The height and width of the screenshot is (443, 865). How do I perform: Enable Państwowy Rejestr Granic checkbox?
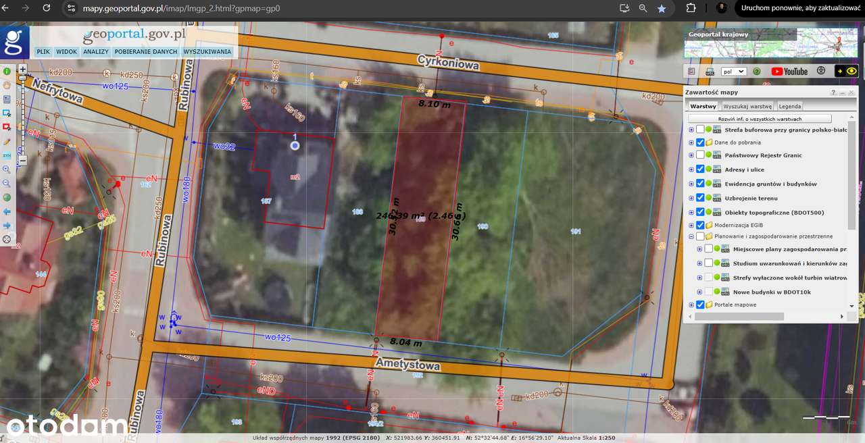point(700,155)
